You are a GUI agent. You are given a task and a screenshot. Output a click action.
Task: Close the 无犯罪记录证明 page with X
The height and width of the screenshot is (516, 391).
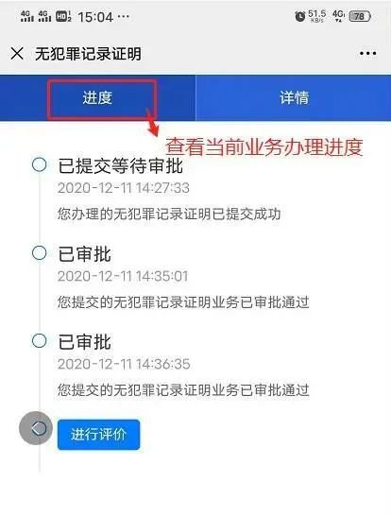click(17, 53)
